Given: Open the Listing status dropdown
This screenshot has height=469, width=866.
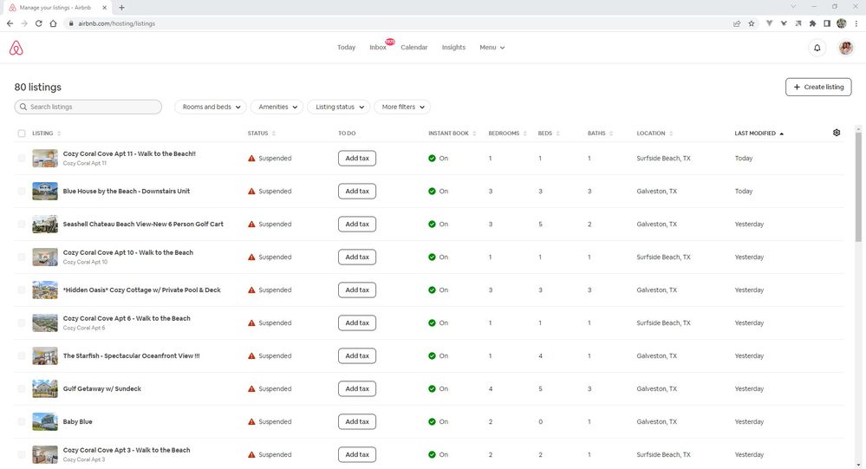Looking at the screenshot, I should coord(338,107).
